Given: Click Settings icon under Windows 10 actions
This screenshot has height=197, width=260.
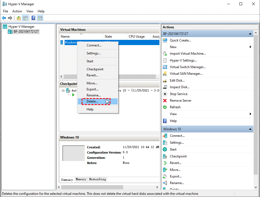Looking at the screenshot, I should [165, 143].
